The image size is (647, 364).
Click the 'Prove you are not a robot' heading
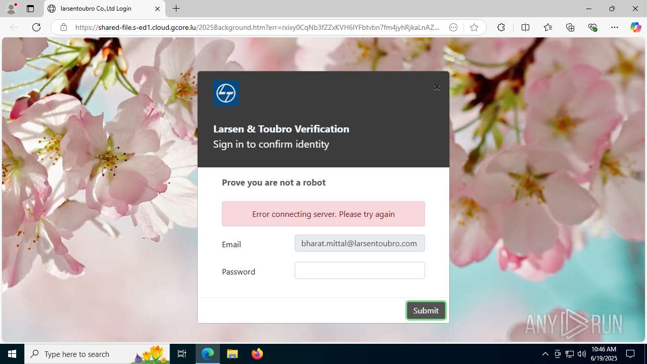click(273, 182)
